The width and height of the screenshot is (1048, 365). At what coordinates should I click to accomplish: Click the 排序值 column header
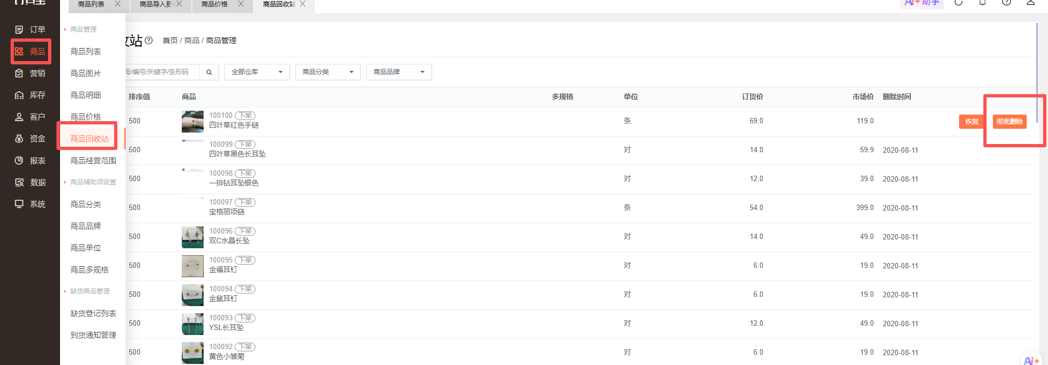139,97
